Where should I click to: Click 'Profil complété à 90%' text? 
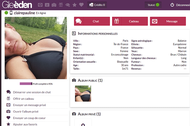[x=43, y=84]
